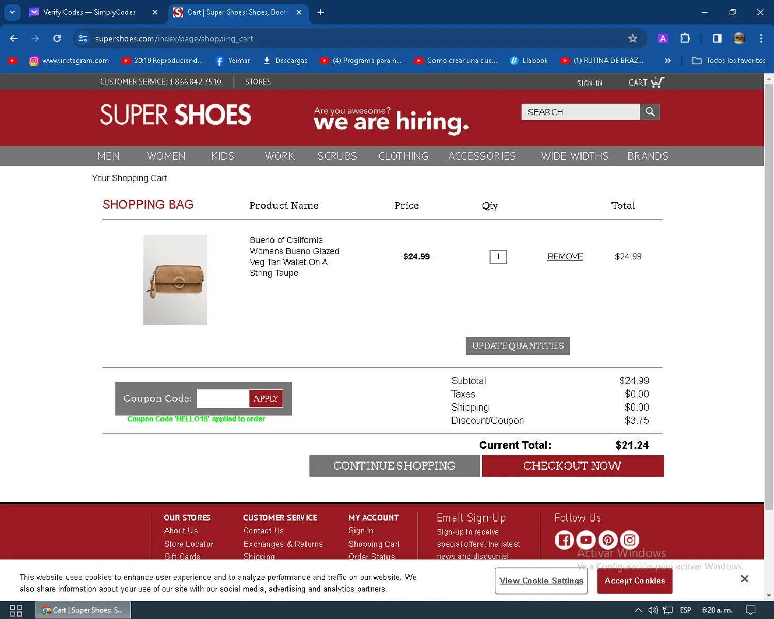Click the SEARCH text field
The image size is (774, 619).
(580, 112)
